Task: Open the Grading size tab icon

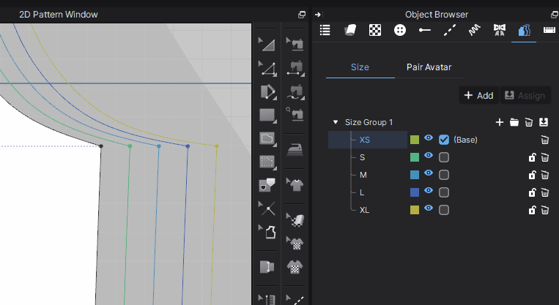Action: point(524,30)
